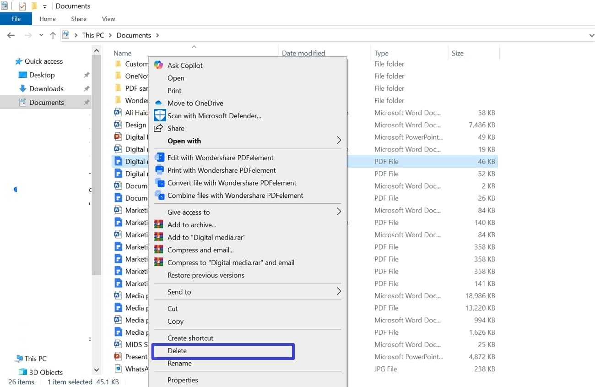Click the Ask Copilot icon
The image size is (595, 387).
pyautogui.click(x=158, y=65)
